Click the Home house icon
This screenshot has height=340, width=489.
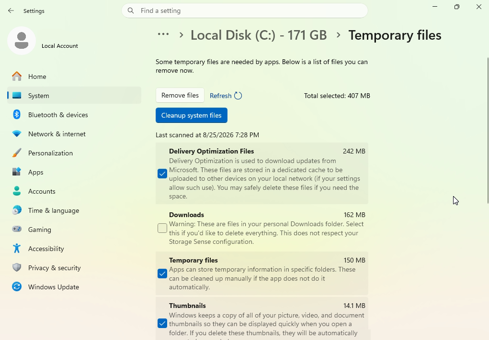pyautogui.click(x=17, y=77)
